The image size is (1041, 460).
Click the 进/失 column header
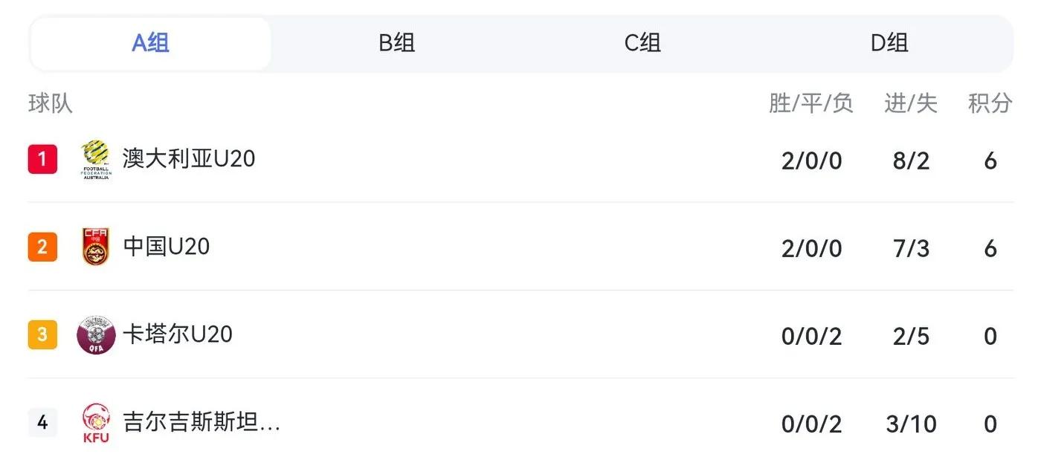tap(911, 103)
